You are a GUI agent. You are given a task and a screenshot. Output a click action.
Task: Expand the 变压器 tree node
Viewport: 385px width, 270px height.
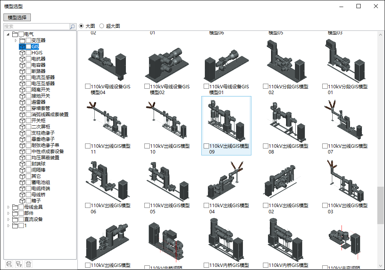tap(16, 40)
